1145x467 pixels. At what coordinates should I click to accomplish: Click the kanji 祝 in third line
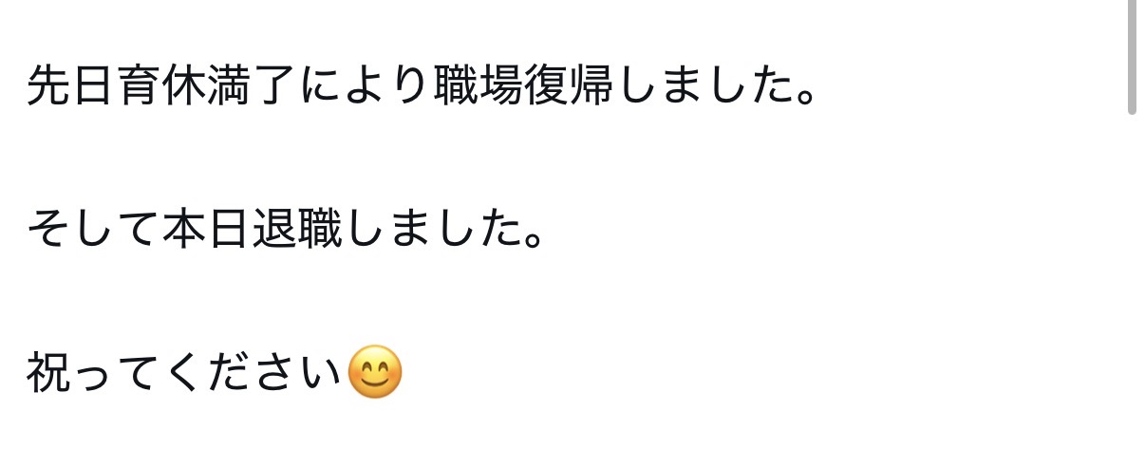point(49,374)
